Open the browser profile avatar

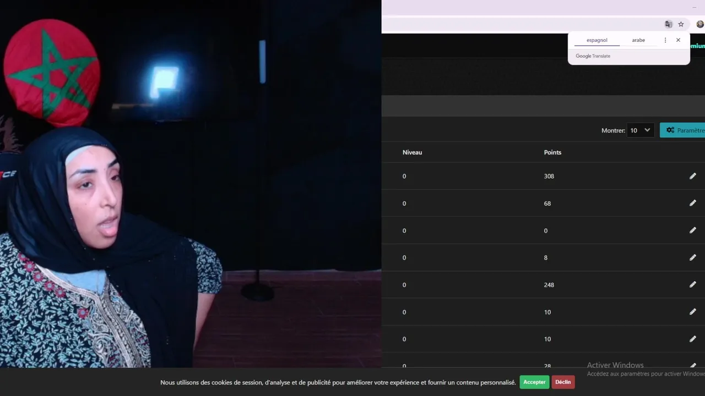(x=700, y=24)
